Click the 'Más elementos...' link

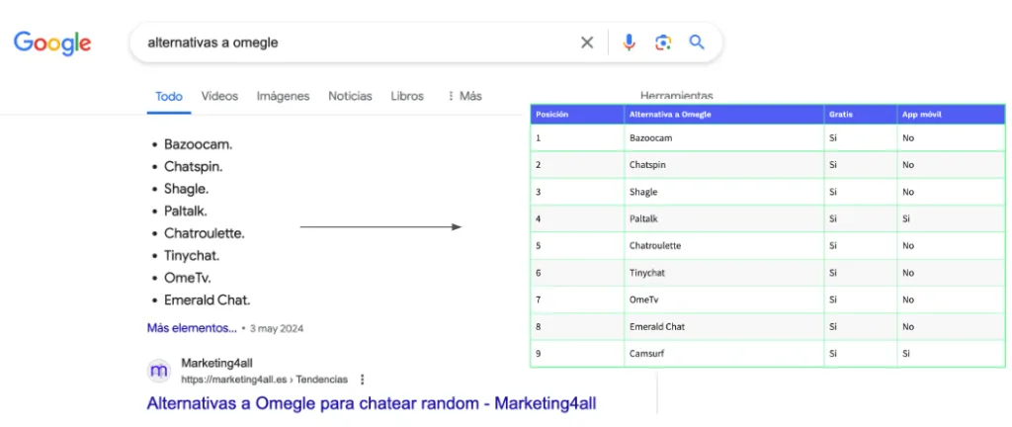coord(192,328)
